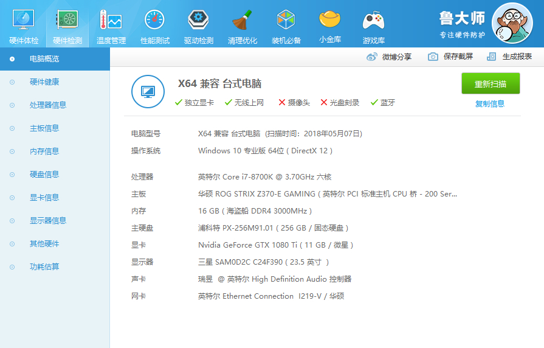Click the 处理器 row label
544x348 pixels.
142,177
